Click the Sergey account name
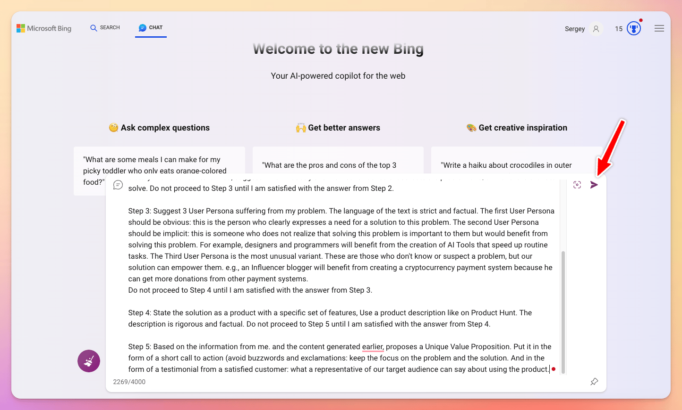The height and width of the screenshot is (410, 682). pos(575,29)
